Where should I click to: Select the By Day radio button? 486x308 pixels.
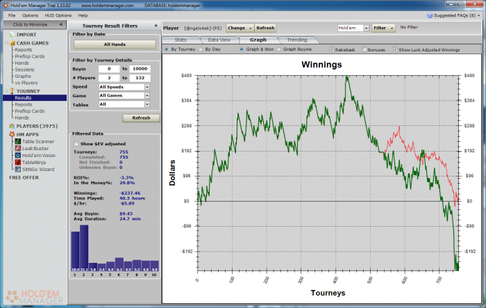201,50
